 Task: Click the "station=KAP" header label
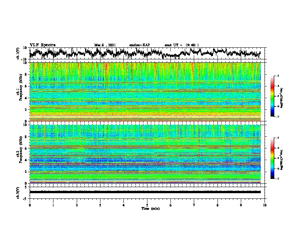tap(140, 45)
